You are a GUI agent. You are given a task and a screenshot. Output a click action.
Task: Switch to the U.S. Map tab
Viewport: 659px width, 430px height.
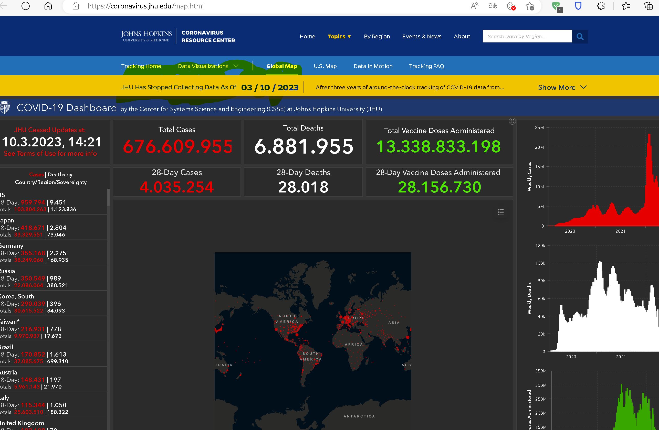point(325,66)
